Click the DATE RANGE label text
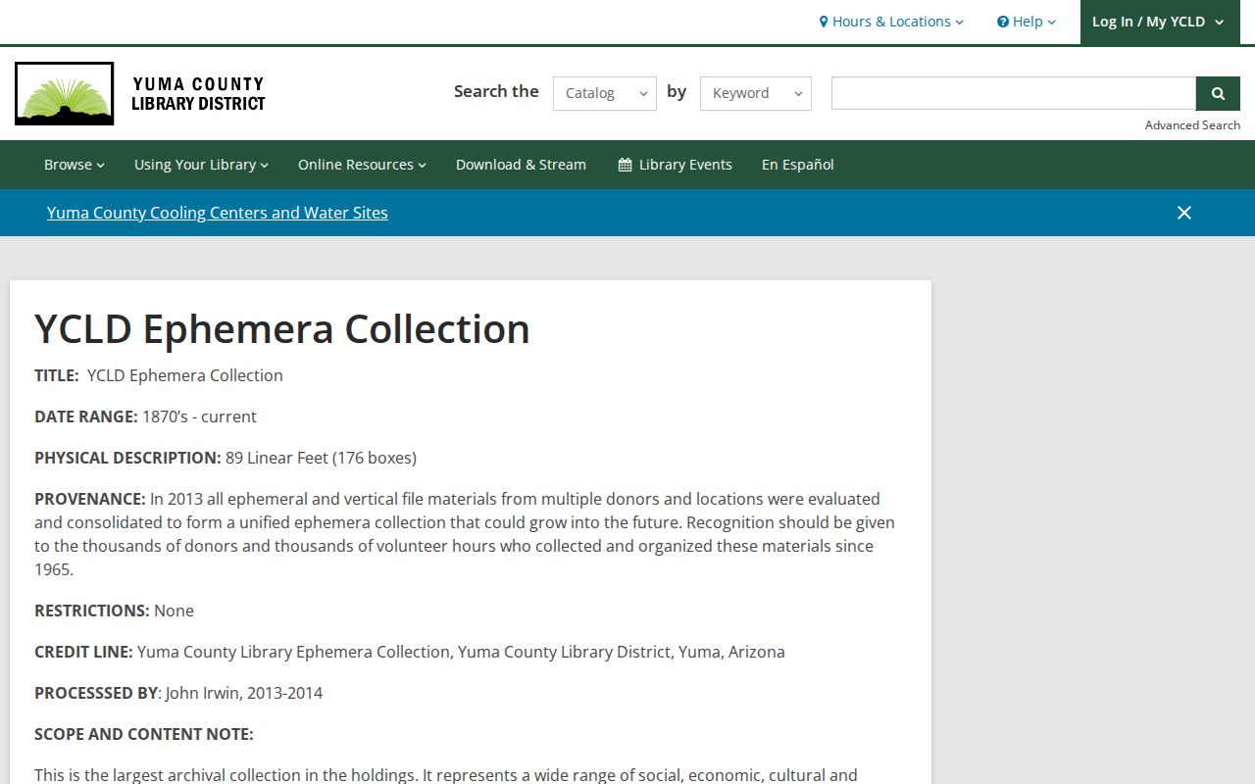Image resolution: width=1255 pixels, height=784 pixels. 86,416
